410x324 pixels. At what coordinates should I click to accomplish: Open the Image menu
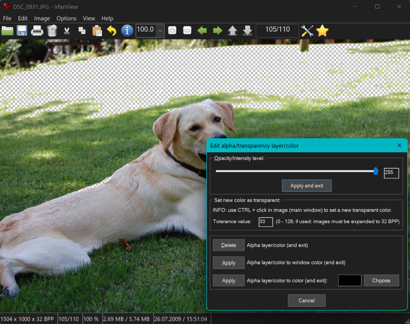42,18
